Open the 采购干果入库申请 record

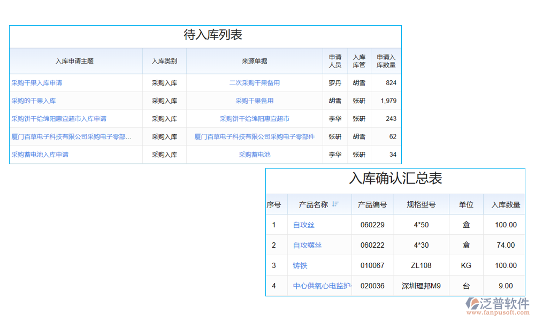[x=37, y=83]
